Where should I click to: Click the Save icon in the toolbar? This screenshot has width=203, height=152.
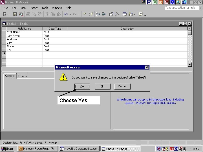click(15, 14)
